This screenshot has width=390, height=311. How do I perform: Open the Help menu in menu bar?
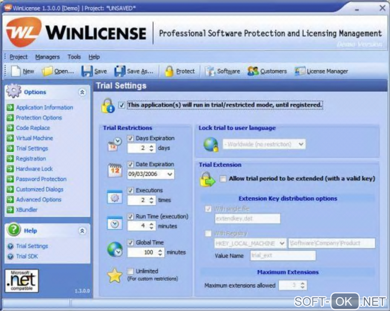(x=94, y=57)
